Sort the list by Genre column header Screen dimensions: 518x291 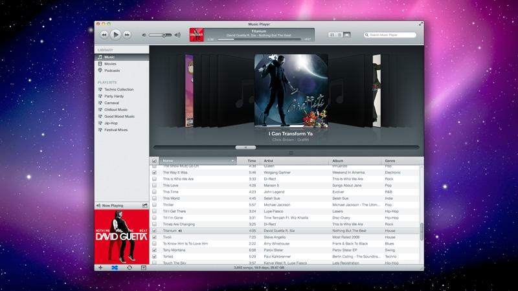pyautogui.click(x=390, y=160)
